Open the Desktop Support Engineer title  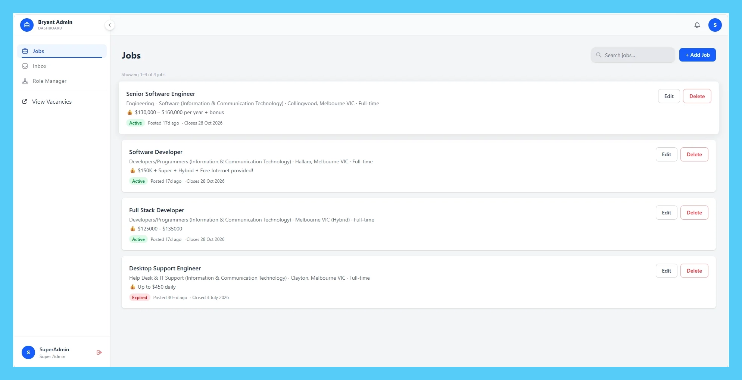tap(165, 268)
